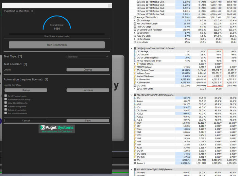This screenshot has width=238, height=176.
Task: Select the 'CPU Socket' temperature row
Action: point(184,110)
